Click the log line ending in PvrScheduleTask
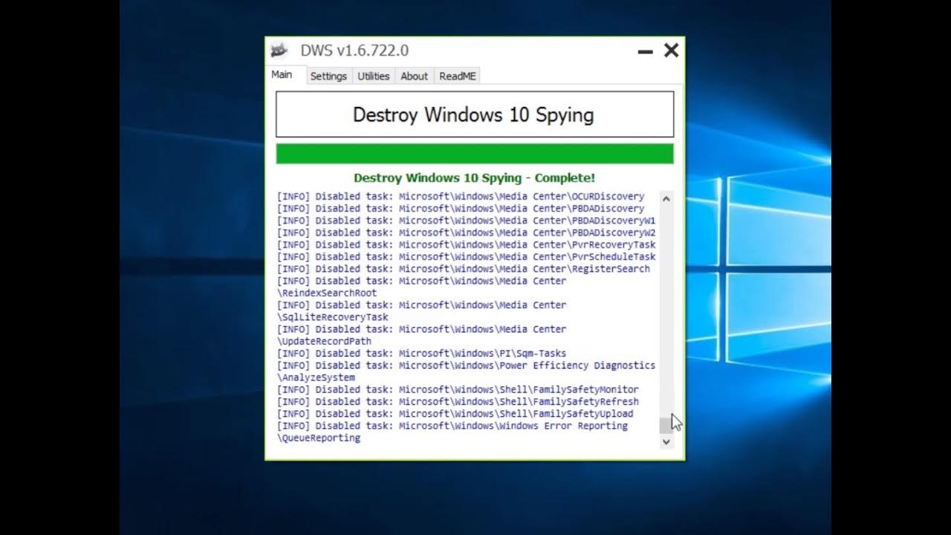The width and height of the screenshot is (951, 535). pyautogui.click(x=467, y=256)
